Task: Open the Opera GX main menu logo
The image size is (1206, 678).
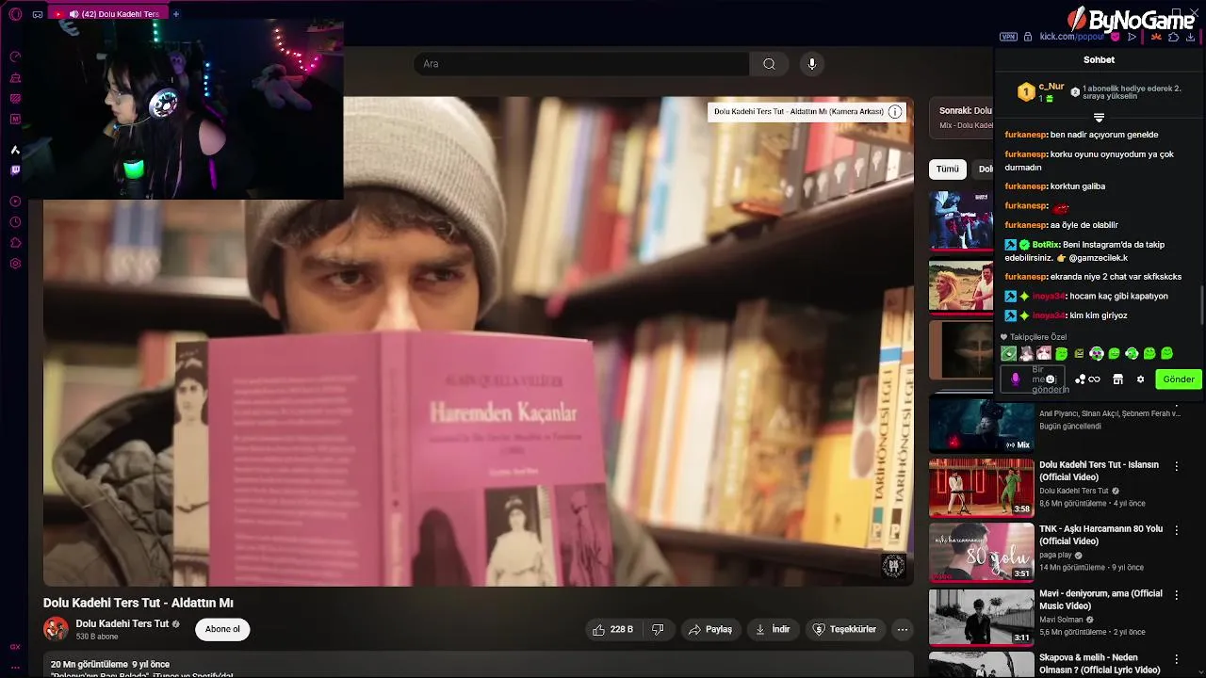Action: tap(15, 14)
